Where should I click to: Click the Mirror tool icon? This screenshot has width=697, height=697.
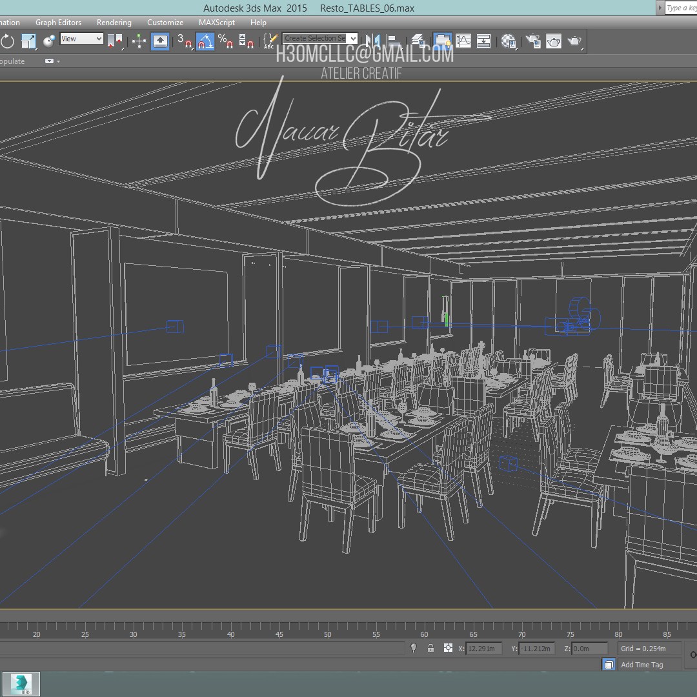pyautogui.click(x=372, y=42)
